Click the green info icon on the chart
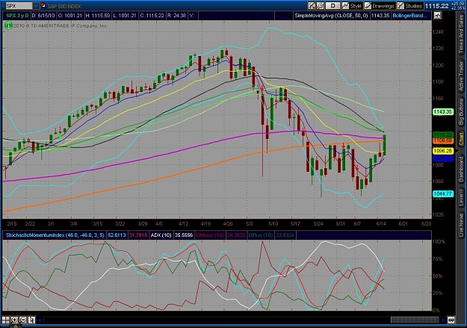The height and width of the screenshot is (328, 467). 8,26
